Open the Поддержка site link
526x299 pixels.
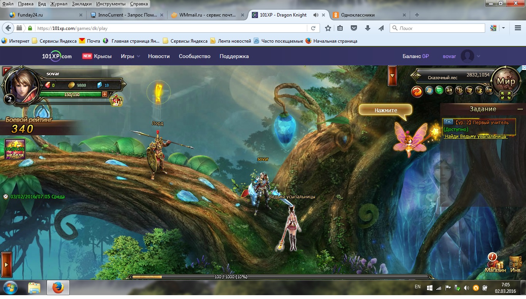point(234,56)
